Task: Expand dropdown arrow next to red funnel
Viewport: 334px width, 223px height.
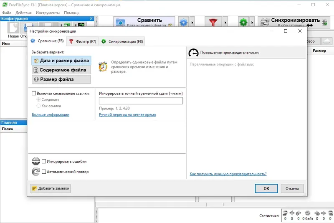Action: pos(225,23)
